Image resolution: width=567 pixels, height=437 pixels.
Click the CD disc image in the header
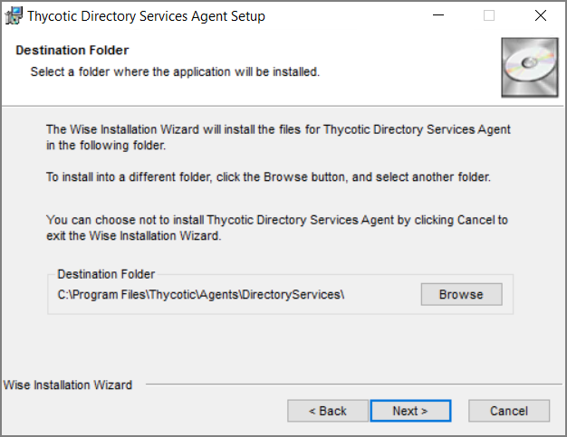tap(529, 68)
